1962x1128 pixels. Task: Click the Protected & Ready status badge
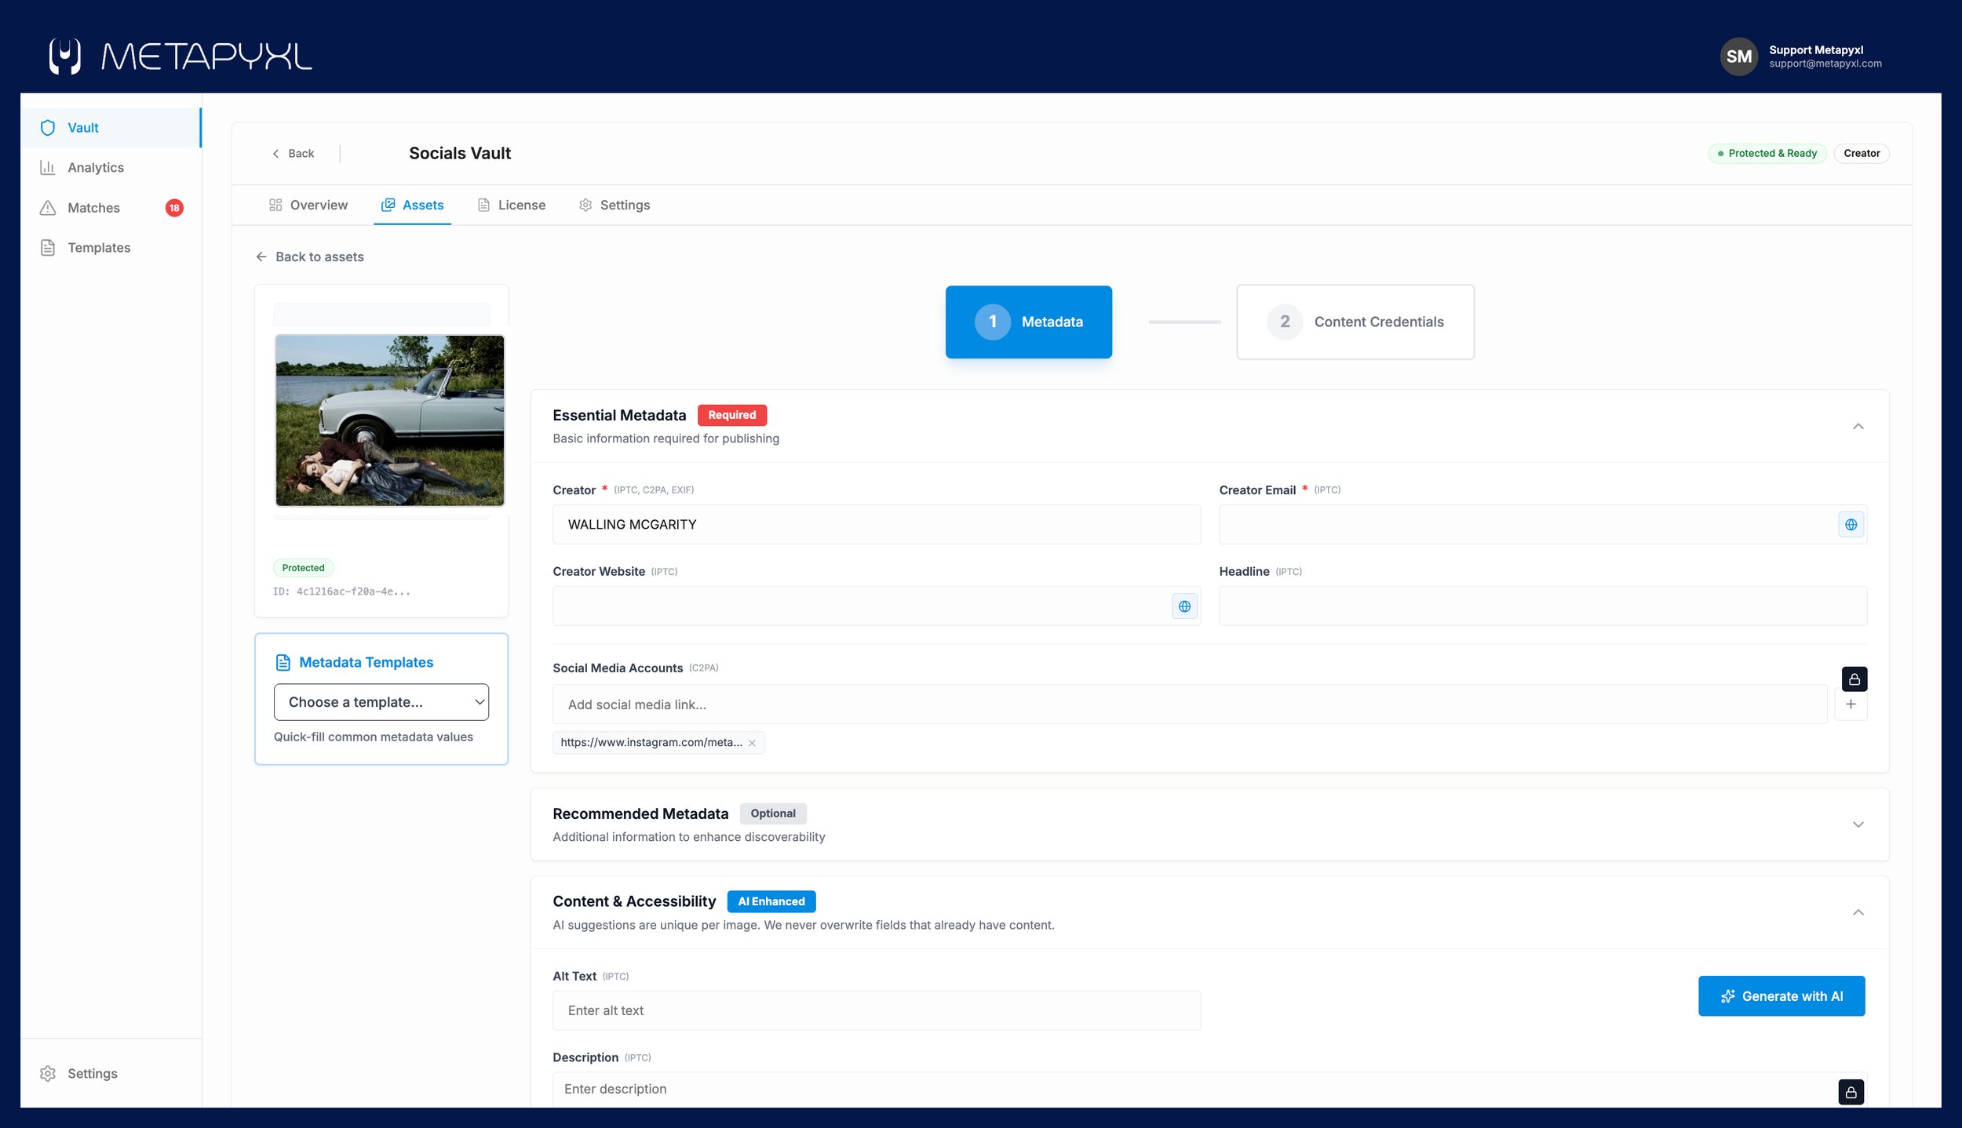pos(1767,154)
